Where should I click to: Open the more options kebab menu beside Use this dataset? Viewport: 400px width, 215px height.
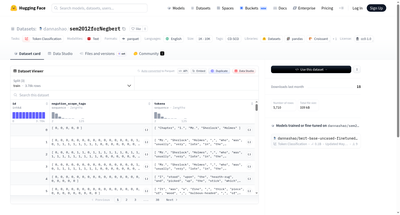tap(357, 69)
